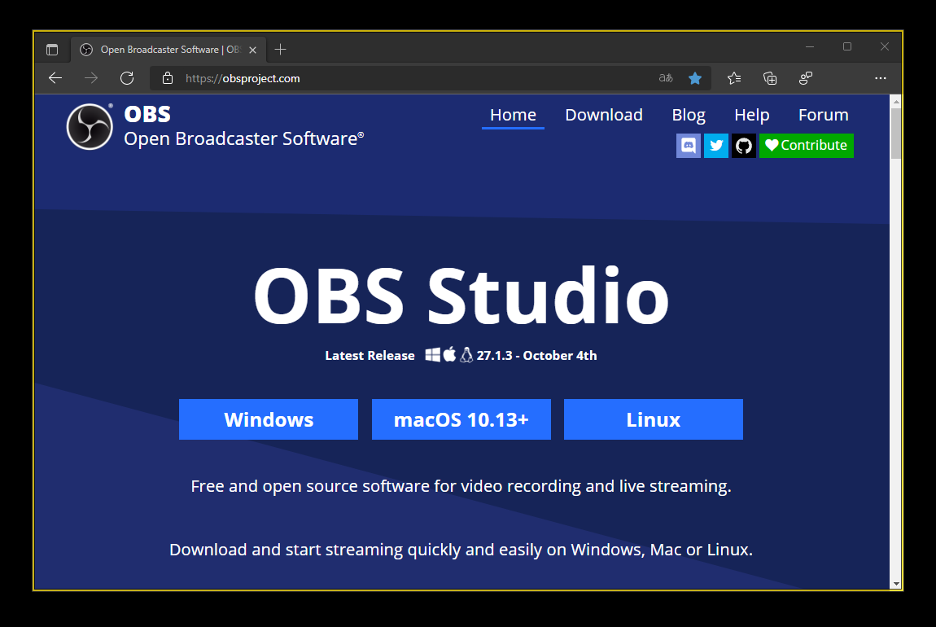This screenshot has width=936, height=627.
Task: Click the Windows logo beside Latest Release
Action: [x=433, y=355]
